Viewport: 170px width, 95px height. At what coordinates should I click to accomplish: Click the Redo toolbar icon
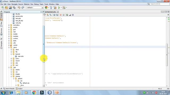point(23,8)
